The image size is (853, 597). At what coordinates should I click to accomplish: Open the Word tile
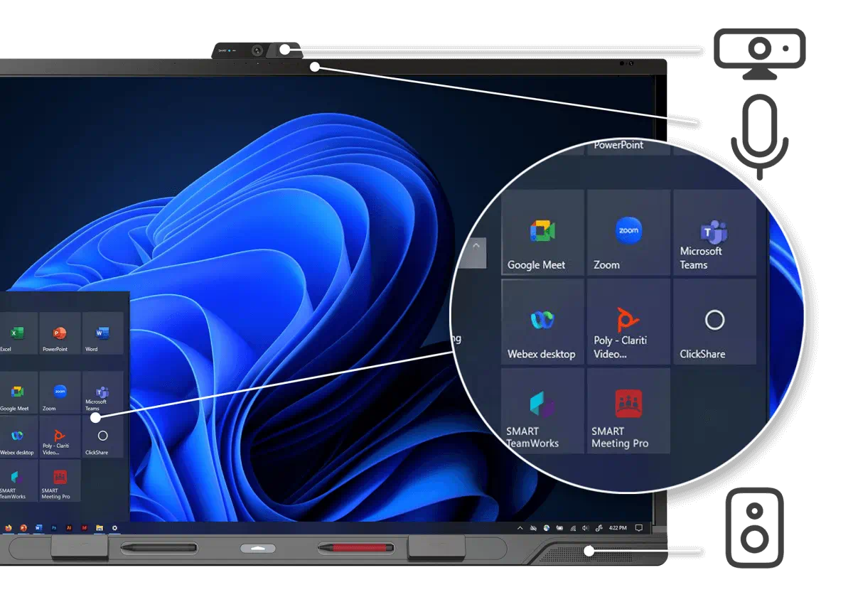tap(101, 334)
